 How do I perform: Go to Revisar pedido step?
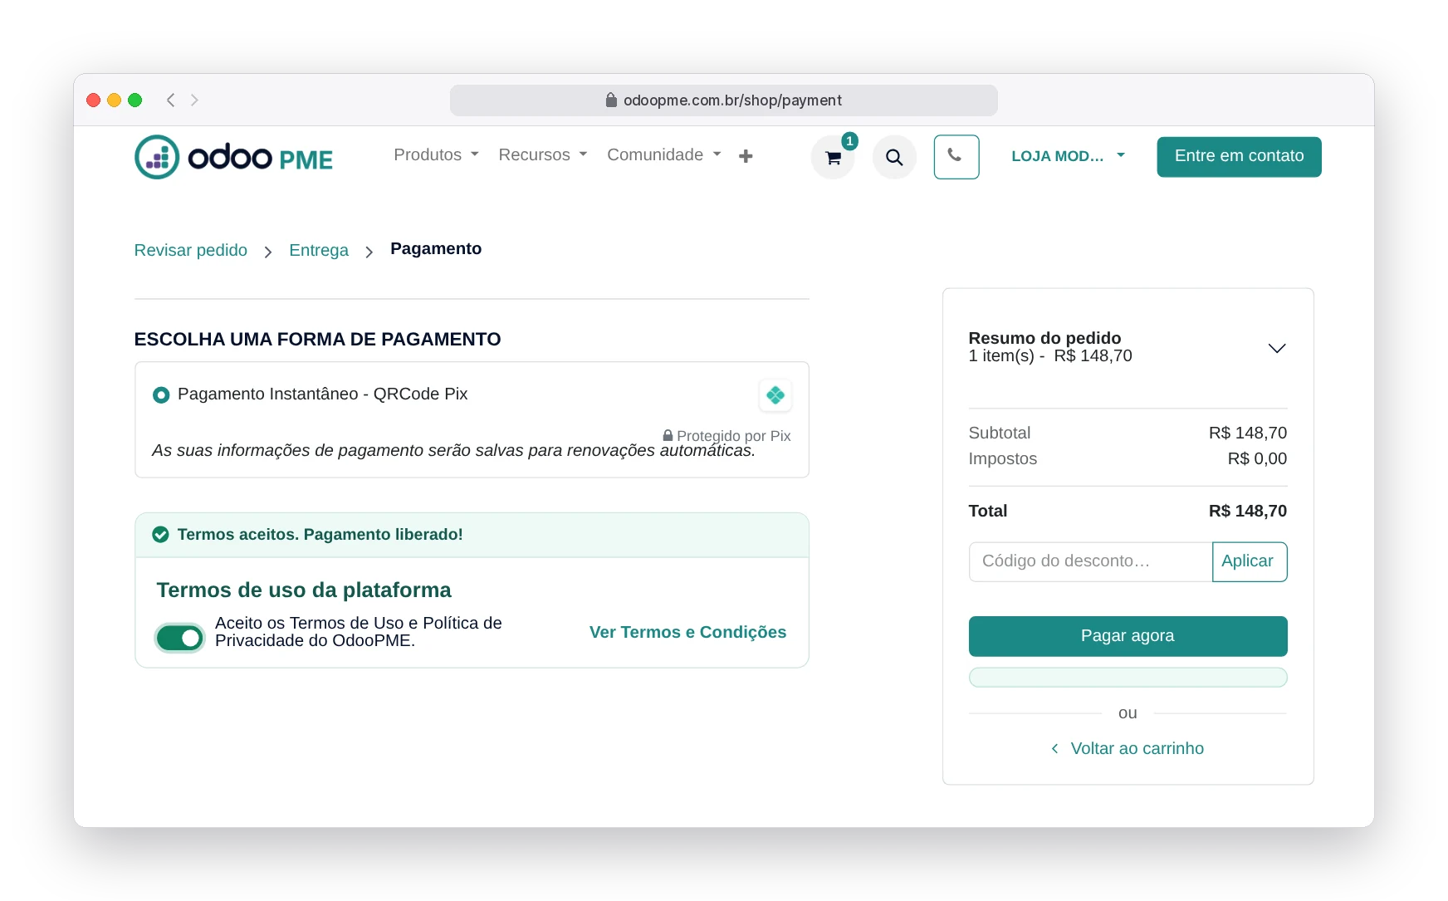[x=191, y=250]
